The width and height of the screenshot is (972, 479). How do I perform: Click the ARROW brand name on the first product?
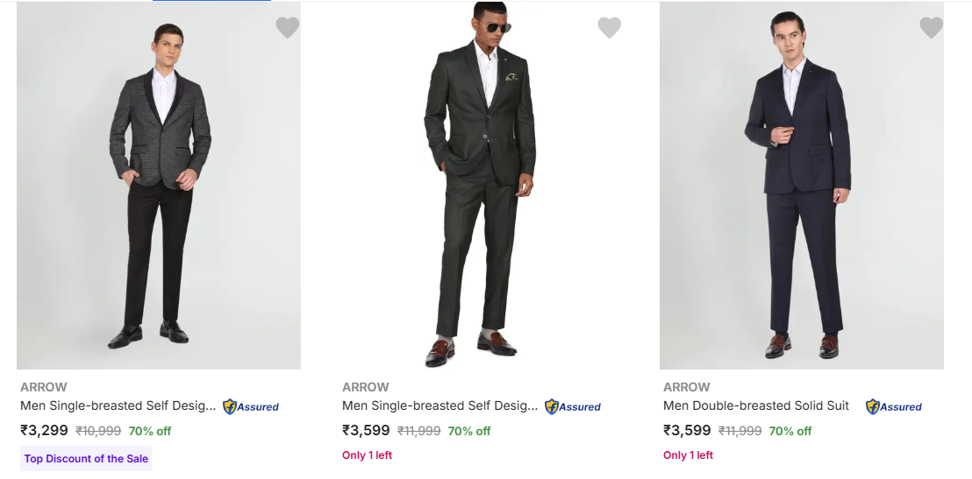tap(44, 387)
